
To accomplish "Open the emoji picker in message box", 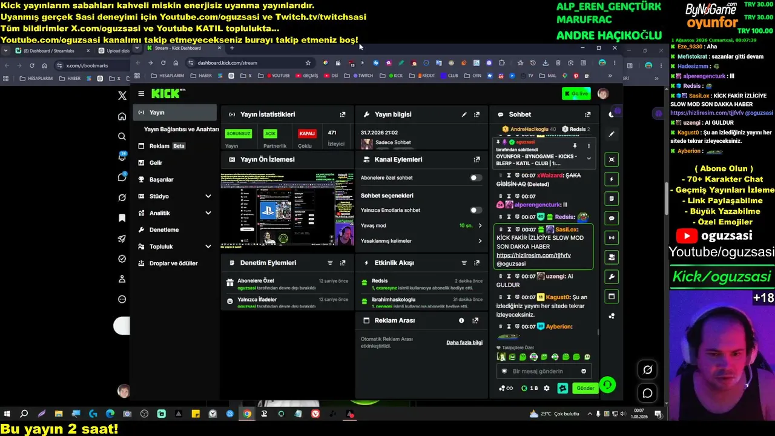I will point(584,371).
